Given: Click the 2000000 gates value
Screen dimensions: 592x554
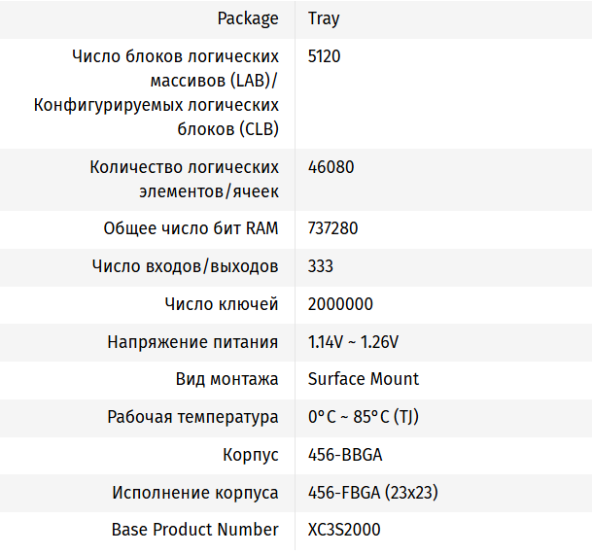Looking at the screenshot, I should [x=340, y=304].
